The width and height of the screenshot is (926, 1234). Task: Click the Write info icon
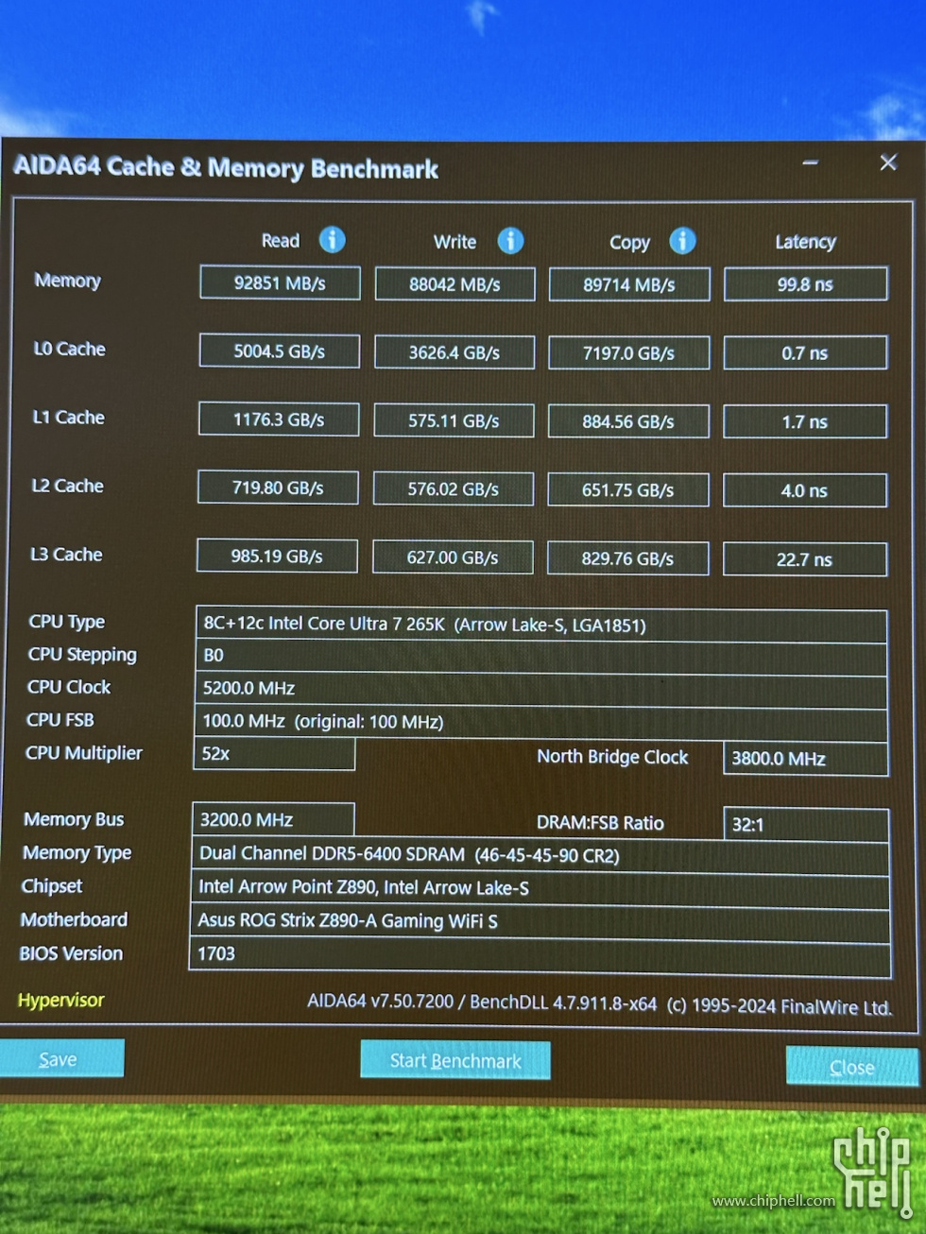(510, 241)
